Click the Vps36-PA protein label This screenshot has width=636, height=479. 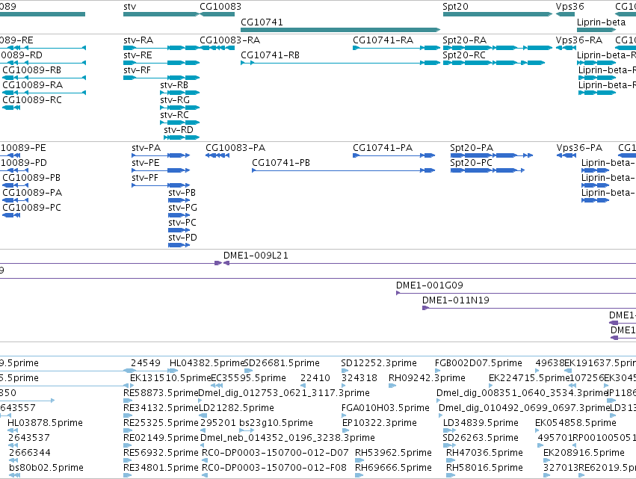pyautogui.click(x=579, y=148)
